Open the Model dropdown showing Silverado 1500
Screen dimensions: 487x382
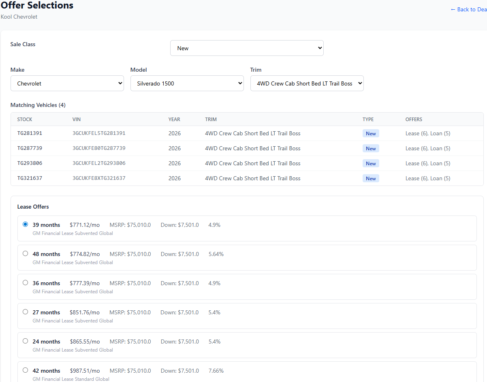[187, 83]
